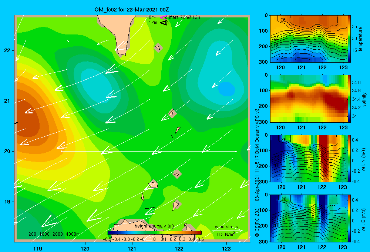Click the black 12m drifter arrow symbol
The width and height of the screenshot is (370, 252).
(164, 23)
